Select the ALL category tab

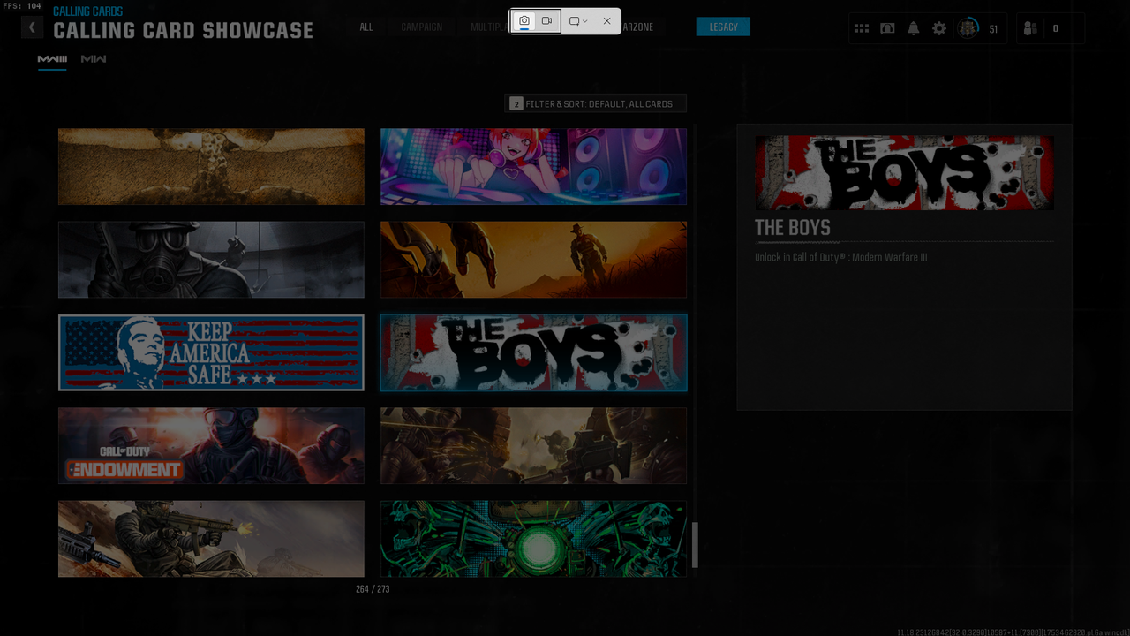tap(366, 27)
